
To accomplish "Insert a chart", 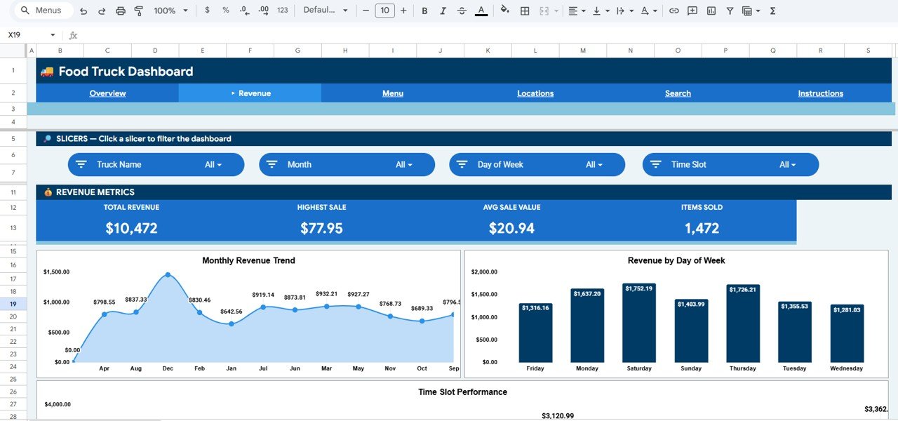I will (711, 11).
